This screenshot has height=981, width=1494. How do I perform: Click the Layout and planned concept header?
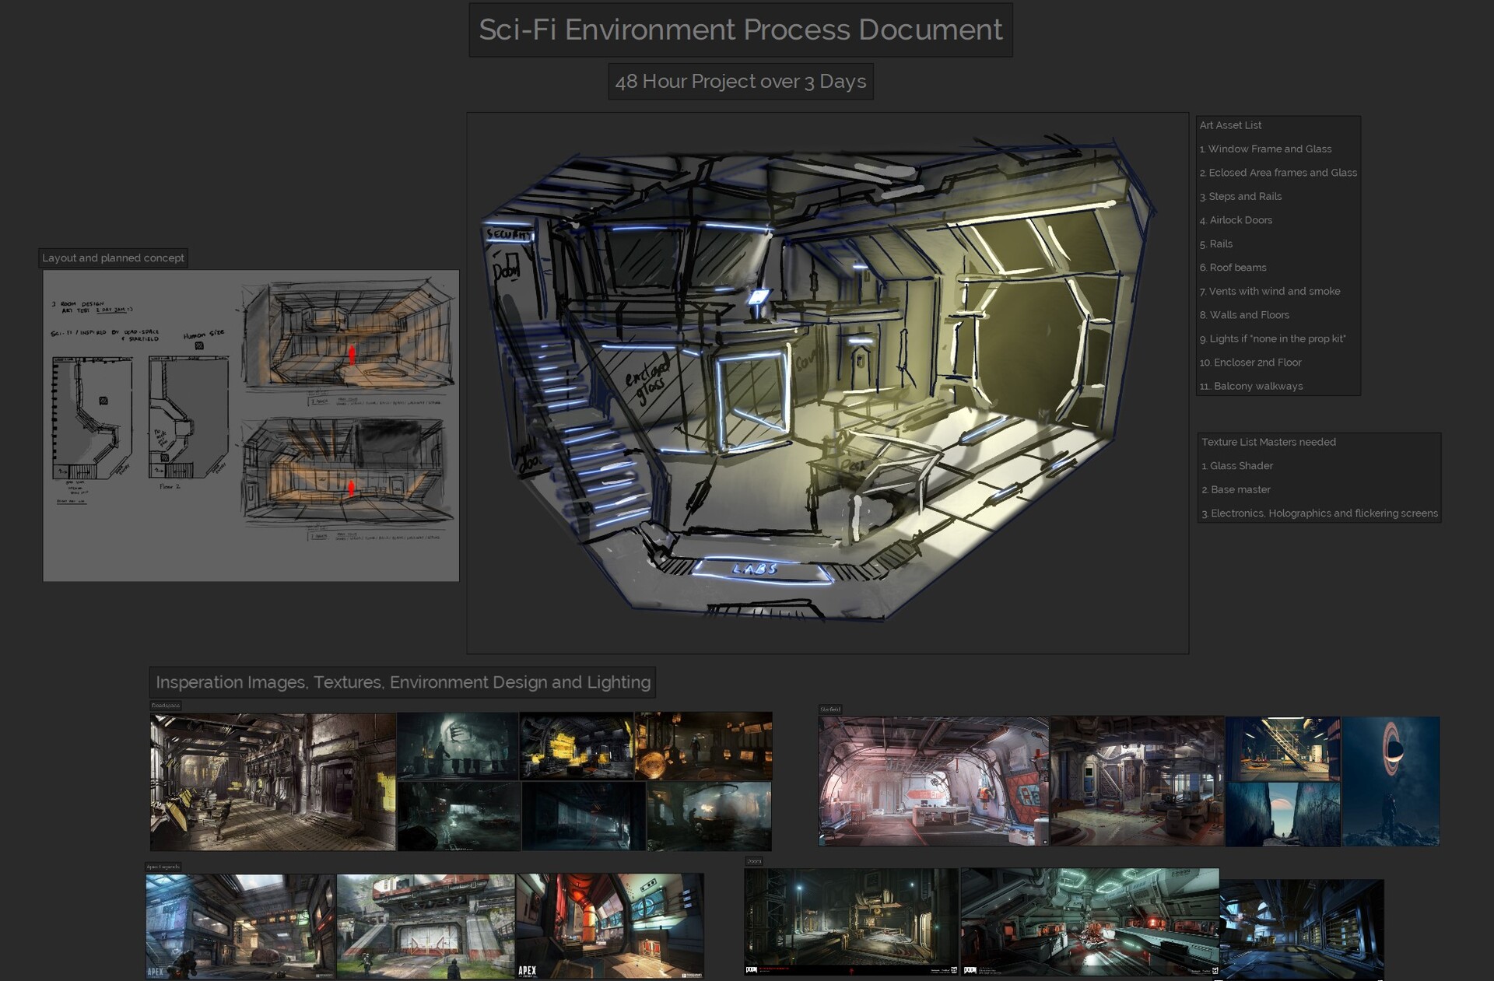(114, 258)
